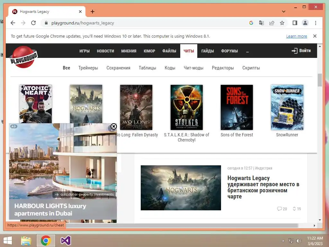Open a new tab with plus button
The width and height of the screenshot is (329, 247).
pos(93,12)
